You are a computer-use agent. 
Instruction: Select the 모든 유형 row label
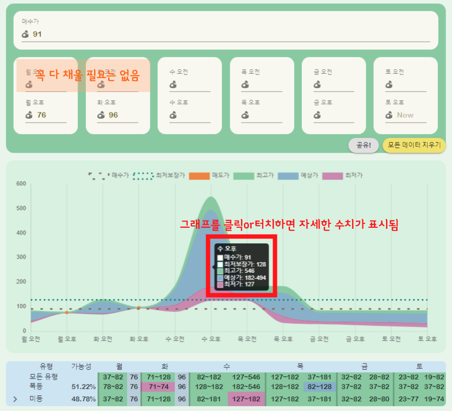tap(44, 377)
